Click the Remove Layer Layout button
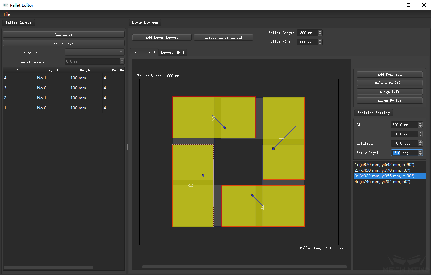This screenshot has height=275, width=431. coord(223,37)
